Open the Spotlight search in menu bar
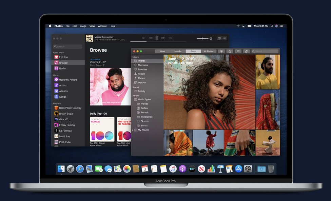Image resolution: width=331 pixels, height=201 pixels. pos(272,26)
